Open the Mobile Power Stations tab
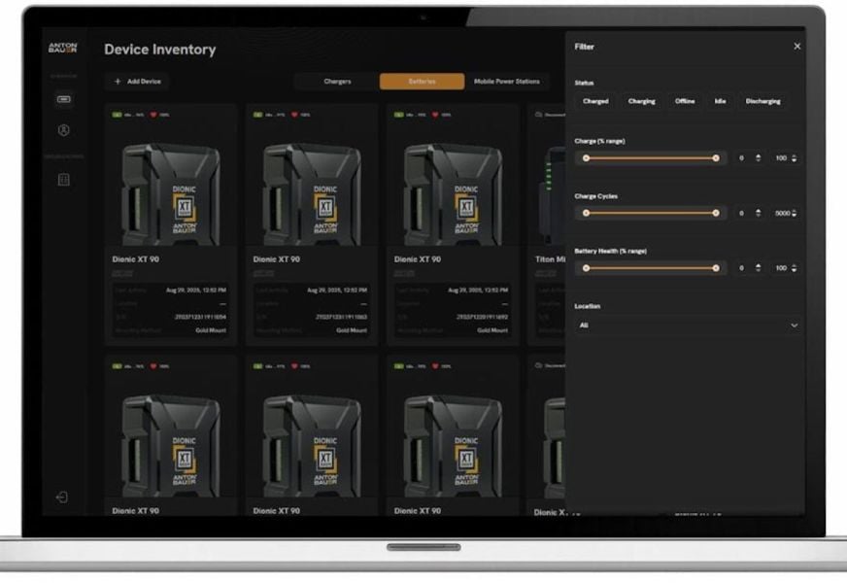This screenshot has width=847, height=583. coord(507,82)
